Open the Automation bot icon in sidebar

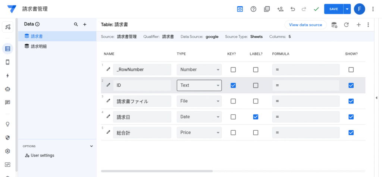(7, 89)
